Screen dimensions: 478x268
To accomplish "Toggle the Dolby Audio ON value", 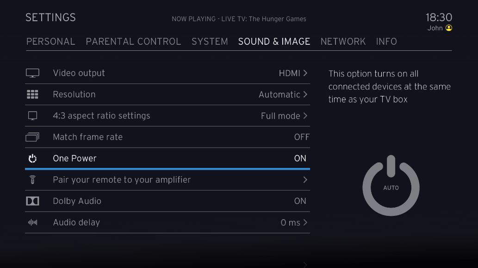I will (300, 201).
